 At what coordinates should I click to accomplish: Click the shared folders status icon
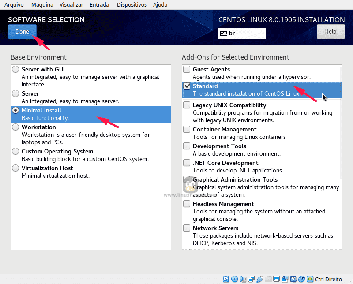coord(268,279)
